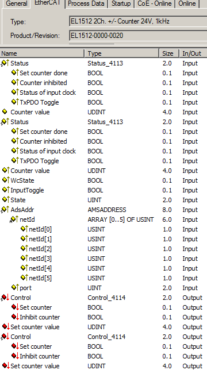207x370 pixels.
Task: Select the netId[4] row name
Action: [x=40, y=268]
